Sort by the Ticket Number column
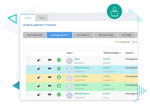The image size is (150, 106). [x=112, y=53]
